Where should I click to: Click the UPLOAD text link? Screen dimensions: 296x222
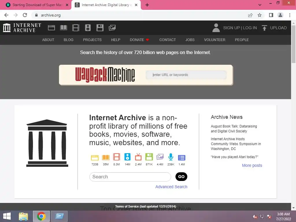click(x=278, y=28)
